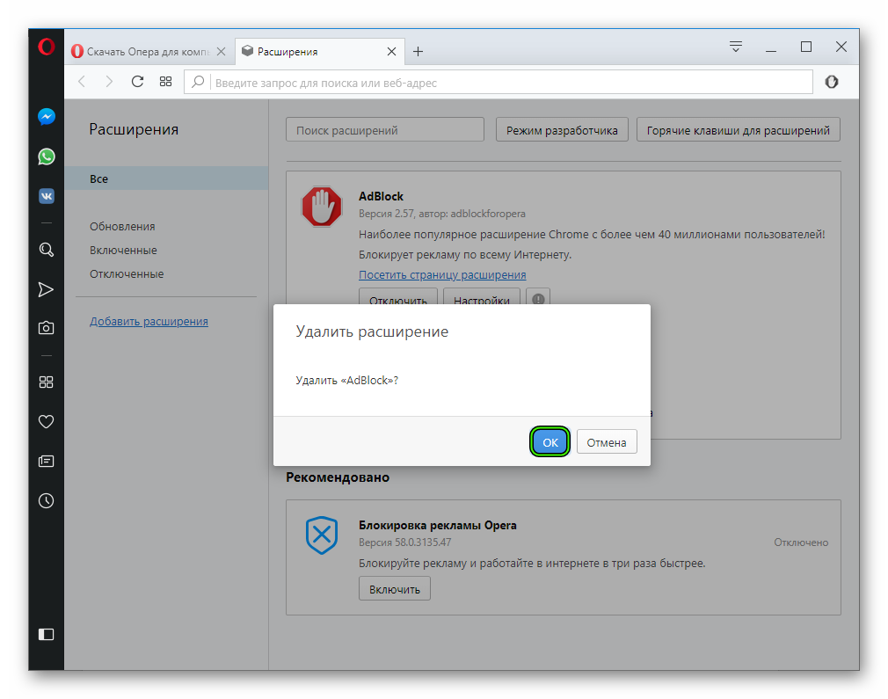Open Горячие клавиши для расширений

[x=738, y=130]
